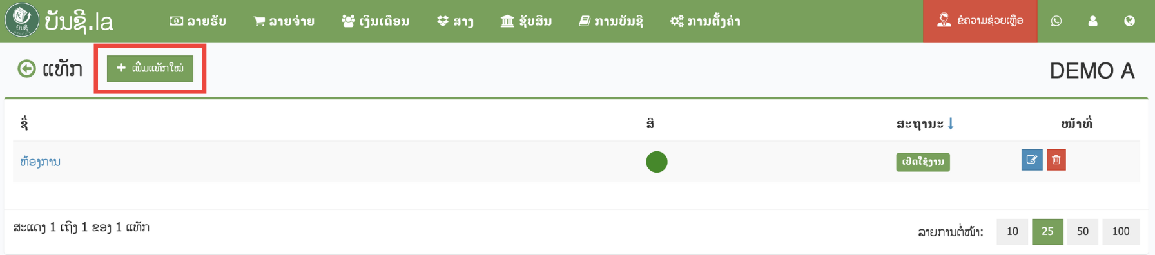
Task: Click the back arrow icon beside ແທັກ
Action: click(x=26, y=68)
